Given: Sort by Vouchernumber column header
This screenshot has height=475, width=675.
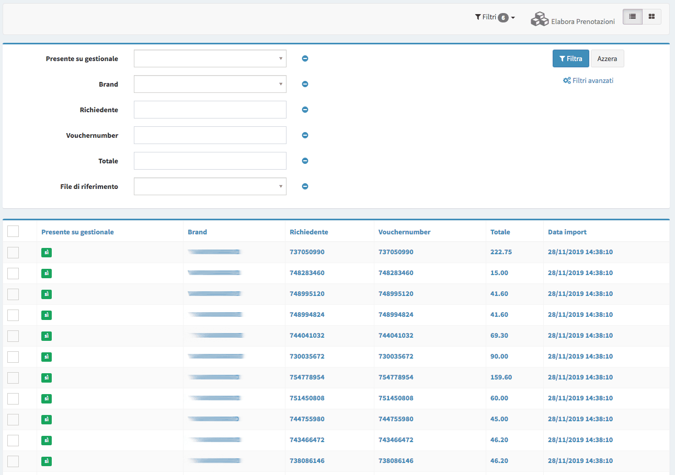Looking at the screenshot, I should pos(405,232).
